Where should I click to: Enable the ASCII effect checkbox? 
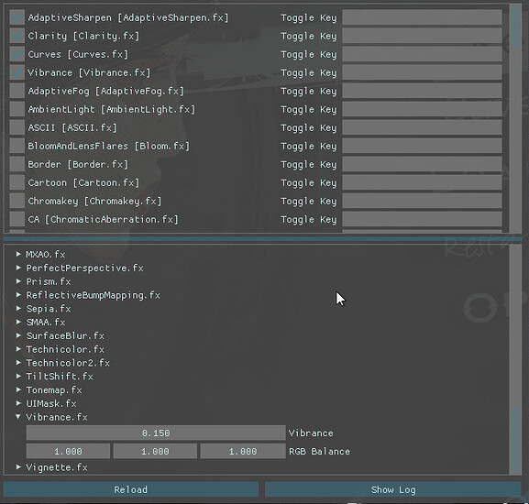click(17, 127)
